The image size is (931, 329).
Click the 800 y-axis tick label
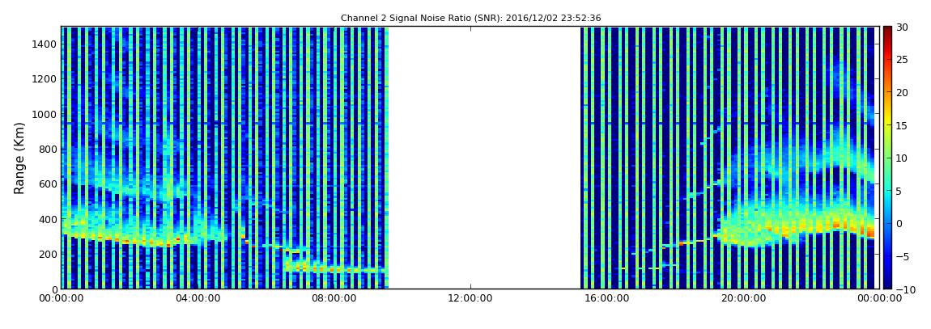pyautogui.click(x=48, y=149)
